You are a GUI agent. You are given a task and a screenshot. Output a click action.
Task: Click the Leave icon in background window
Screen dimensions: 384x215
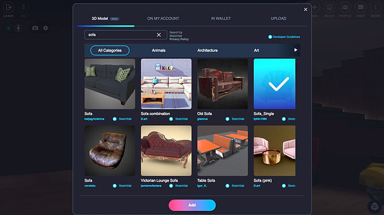pyautogui.click(x=8, y=7)
